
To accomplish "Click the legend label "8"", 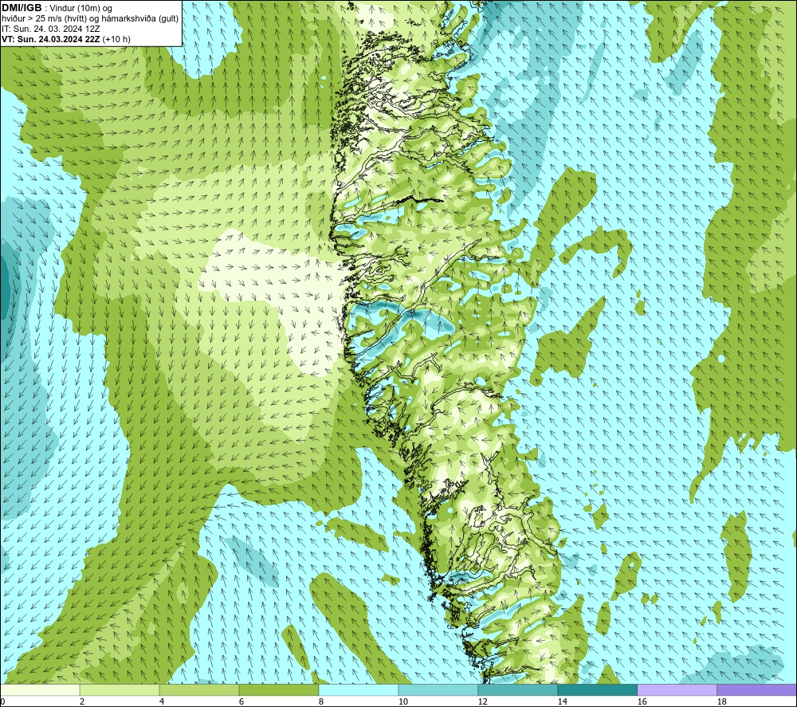I will click(321, 702).
